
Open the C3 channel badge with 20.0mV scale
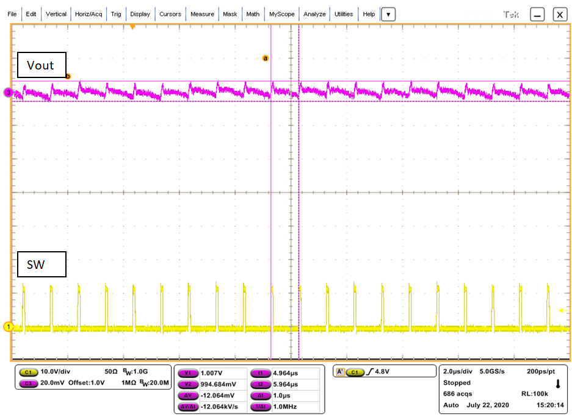[x=29, y=383]
